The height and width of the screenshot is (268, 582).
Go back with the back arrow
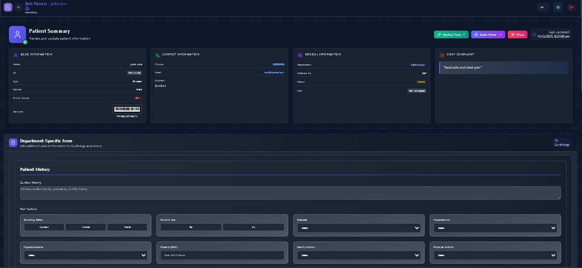pyautogui.click(x=18, y=7)
